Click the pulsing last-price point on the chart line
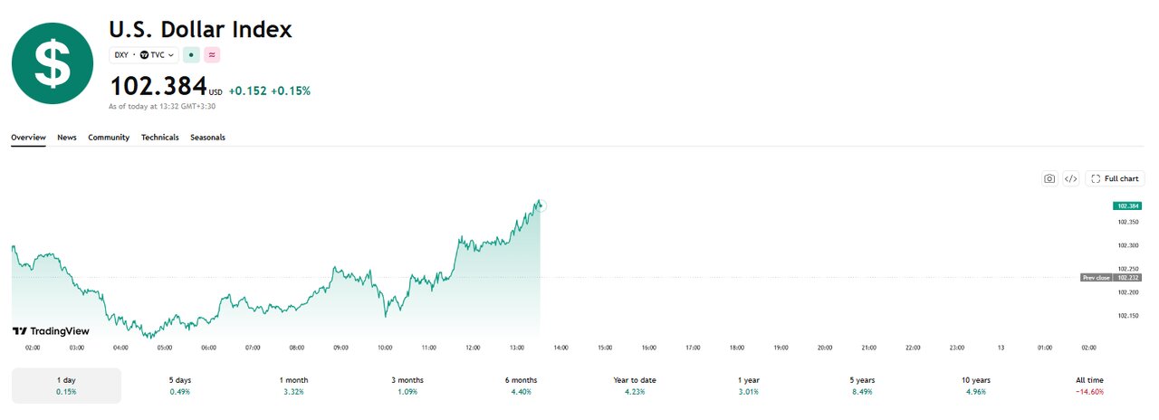The width and height of the screenshot is (1159, 420). [541, 205]
